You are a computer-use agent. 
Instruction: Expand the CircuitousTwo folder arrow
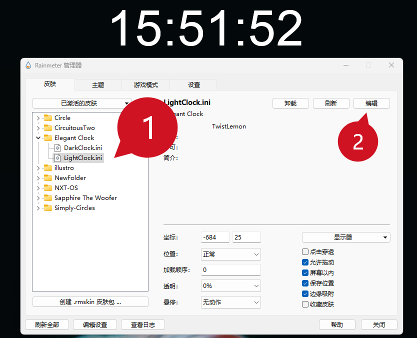(38, 128)
